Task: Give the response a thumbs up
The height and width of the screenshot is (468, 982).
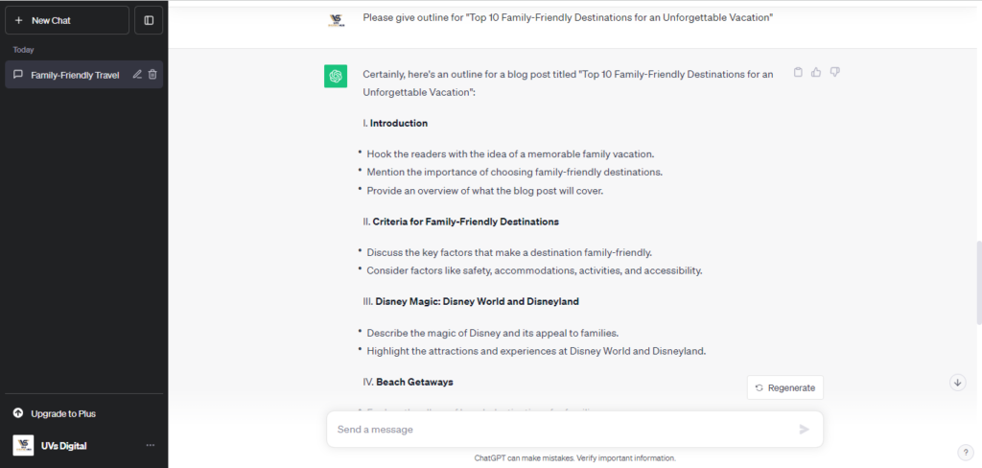Action: pos(816,72)
